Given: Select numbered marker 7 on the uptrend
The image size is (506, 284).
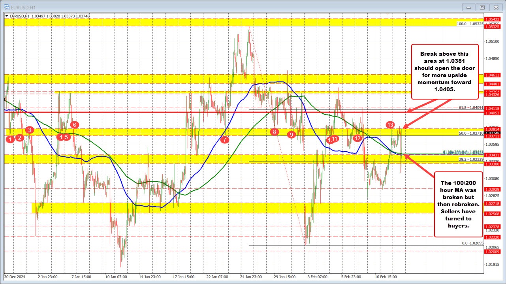Looking at the screenshot, I should pyautogui.click(x=225, y=140).
